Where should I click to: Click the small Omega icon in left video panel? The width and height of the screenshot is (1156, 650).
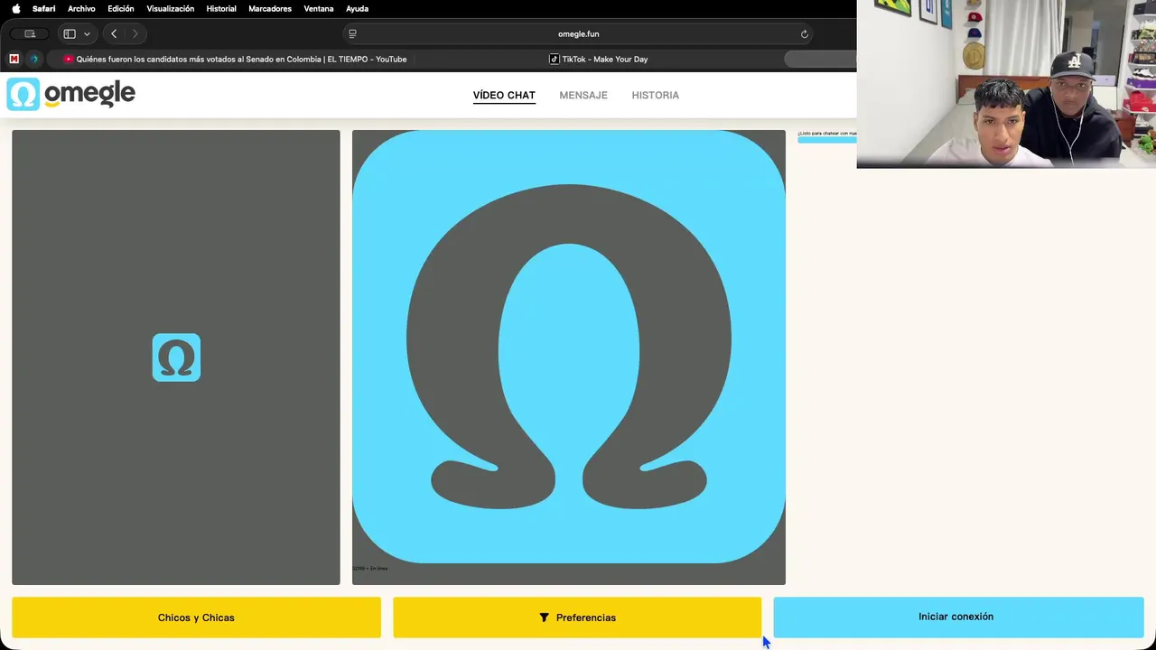point(176,357)
